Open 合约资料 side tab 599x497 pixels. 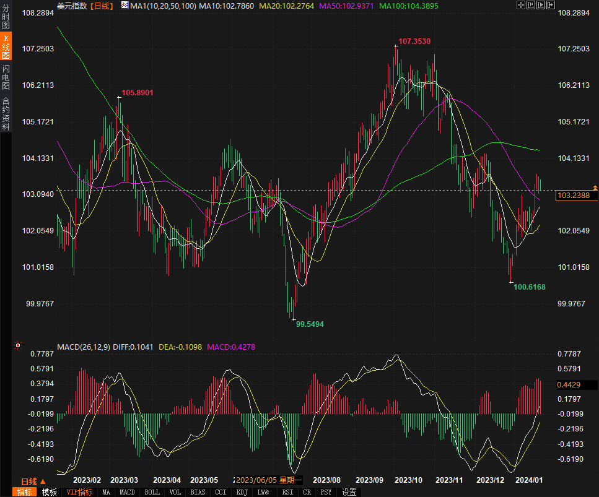6,113
